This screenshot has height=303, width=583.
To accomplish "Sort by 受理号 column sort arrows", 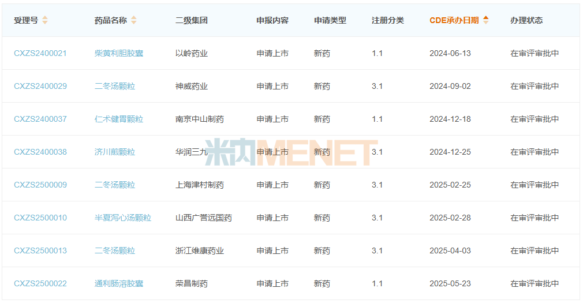I will (45, 20).
